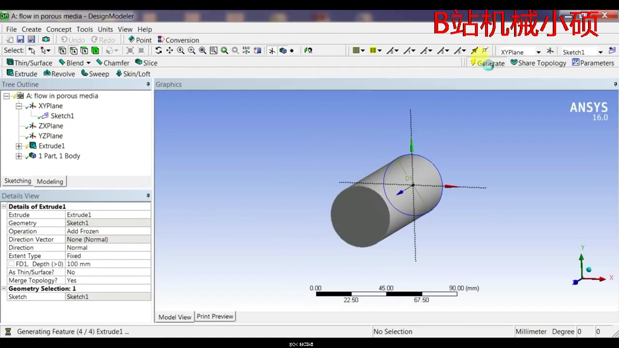Switch to the Print Preview tab
Screen dimensions: 619x348
pyautogui.click(x=215, y=316)
